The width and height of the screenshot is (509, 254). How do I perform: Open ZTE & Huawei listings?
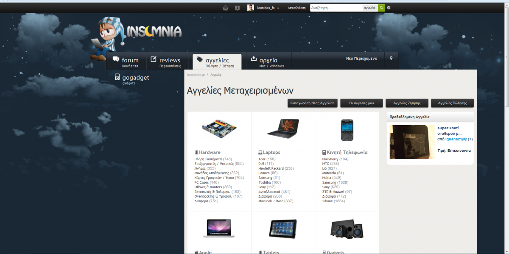coord(333,192)
